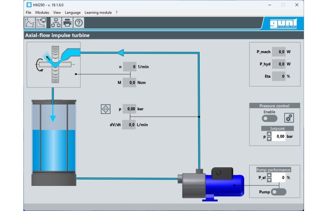Toggle the Pressure control Enable switch
The height and width of the screenshot is (211, 327).
click(x=269, y=118)
